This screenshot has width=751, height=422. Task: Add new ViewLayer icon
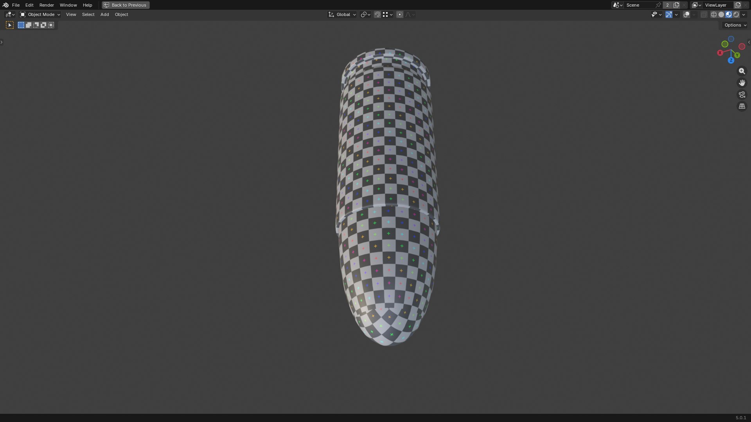pos(738,5)
